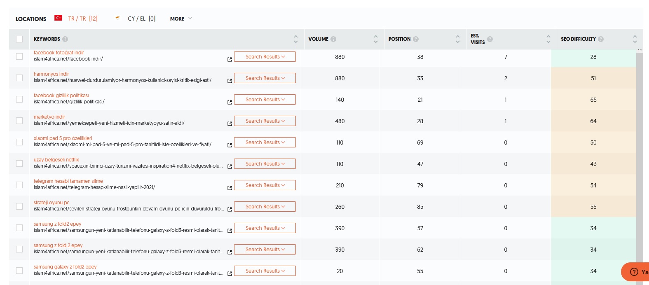This screenshot has height=285, width=649.
Task: Sort by Position column arrows
Action: coord(458,39)
